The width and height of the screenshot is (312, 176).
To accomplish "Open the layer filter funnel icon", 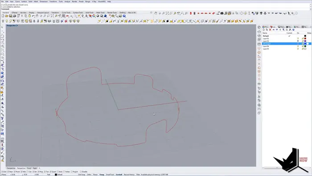I will coord(283,29).
